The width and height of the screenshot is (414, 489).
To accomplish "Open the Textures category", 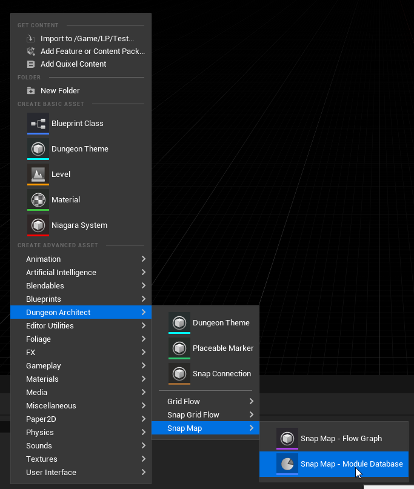I will coord(81,459).
